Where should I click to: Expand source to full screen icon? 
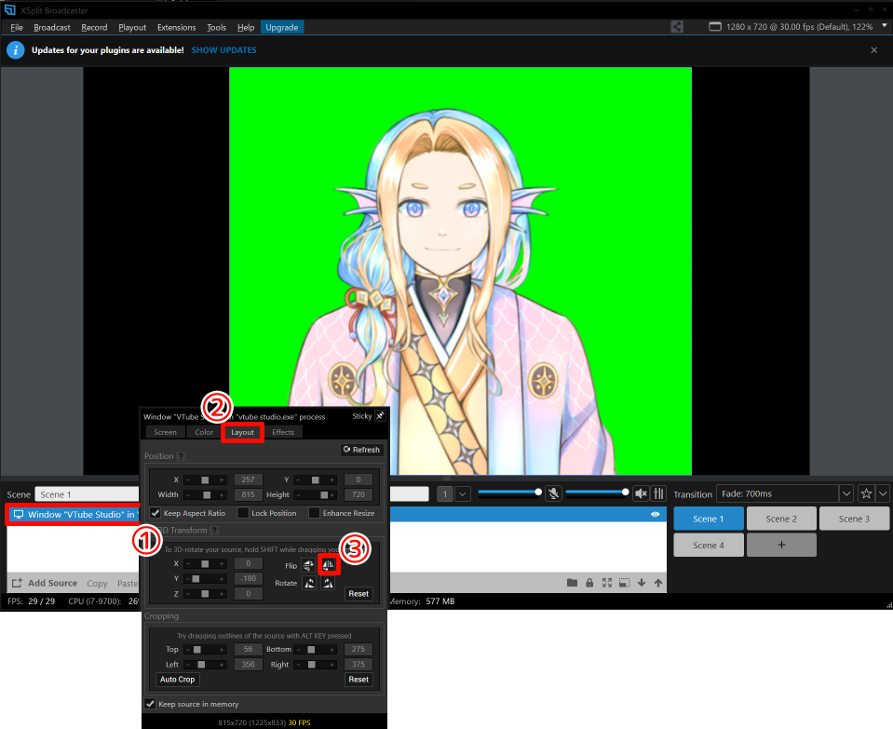(x=607, y=583)
